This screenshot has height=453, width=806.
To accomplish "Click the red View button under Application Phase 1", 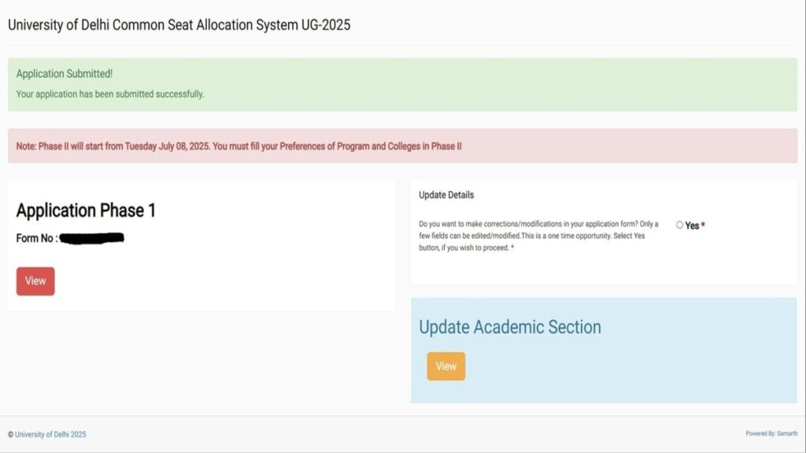I will (x=35, y=282).
